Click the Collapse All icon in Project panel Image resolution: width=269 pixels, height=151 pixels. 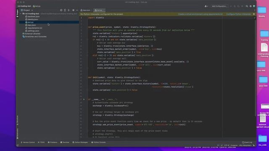coord(69,10)
